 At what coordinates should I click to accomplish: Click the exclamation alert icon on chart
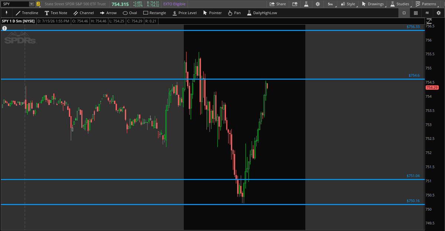click(4, 28)
